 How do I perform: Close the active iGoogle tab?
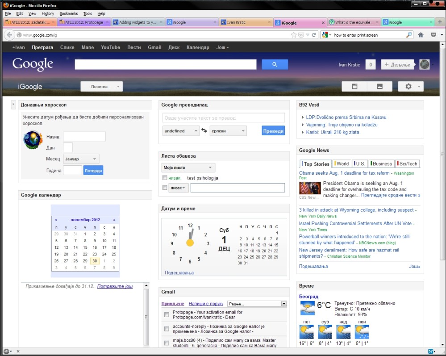point(323,22)
